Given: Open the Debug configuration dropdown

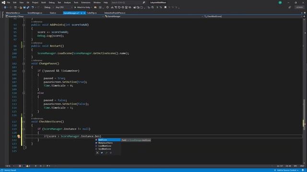Looking at the screenshot, I should click(x=49, y=8).
